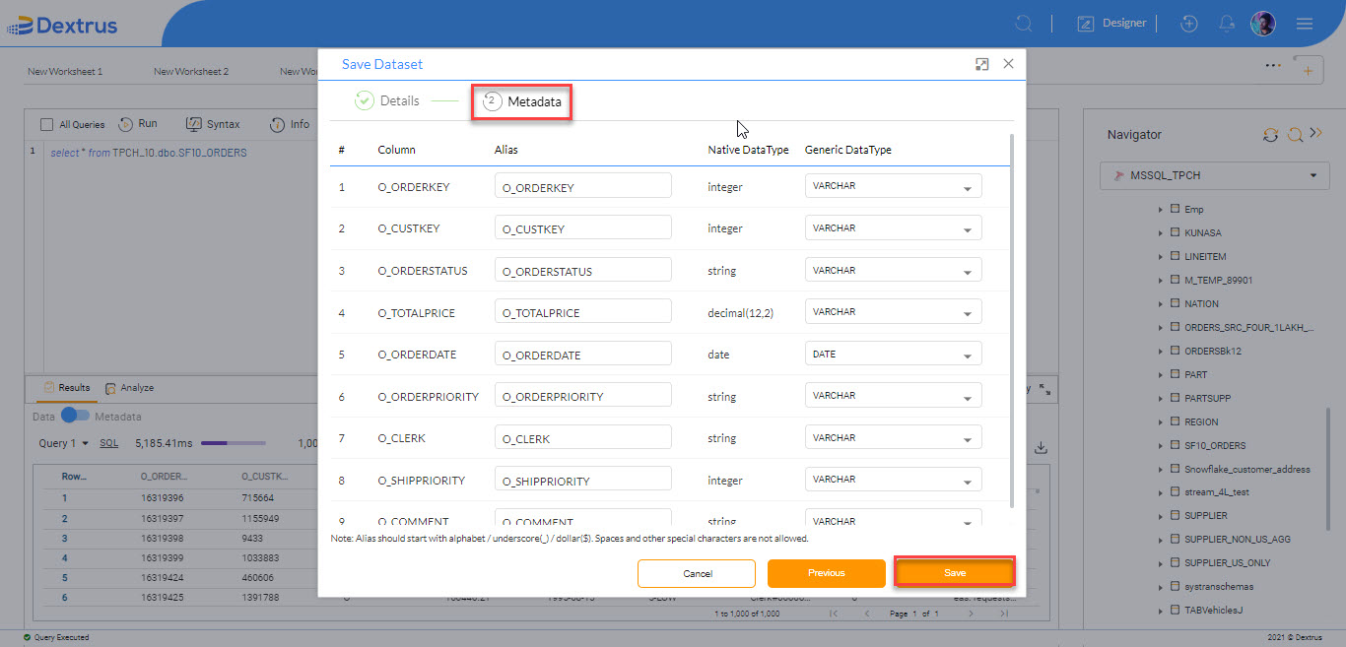Check SQL with the Syntax icon
The image size is (1346, 647).
point(192,124)
